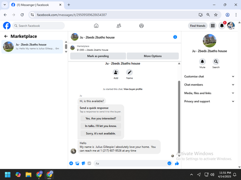Open the clock showing 11:51 PM
241x180 pixels.
pyautogui.click(x=225, y=175)
